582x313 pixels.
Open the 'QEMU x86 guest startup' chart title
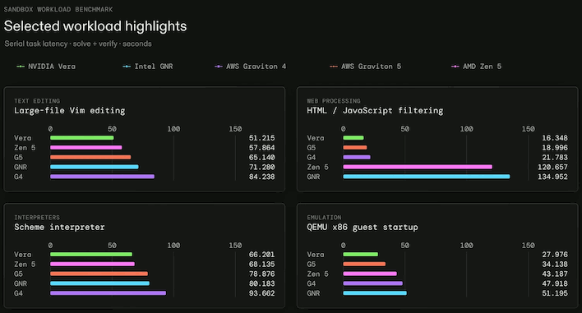pos(363,227)
